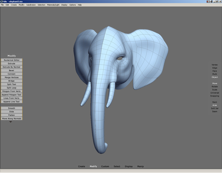Click Extrude By Normal

[12, 67]
